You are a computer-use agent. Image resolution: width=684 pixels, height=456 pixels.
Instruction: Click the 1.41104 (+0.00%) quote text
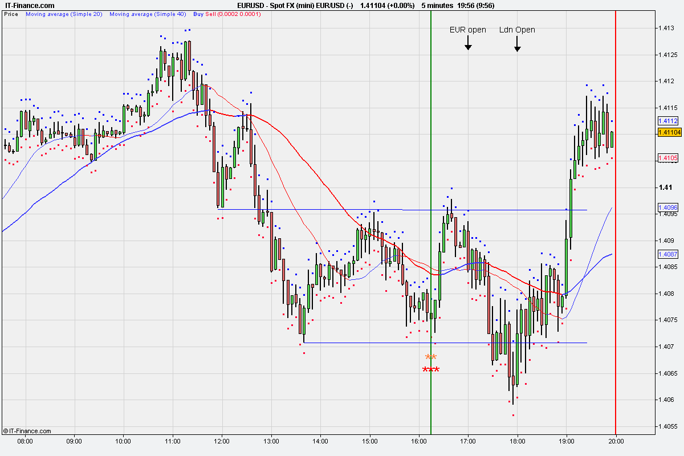[388, 5]
